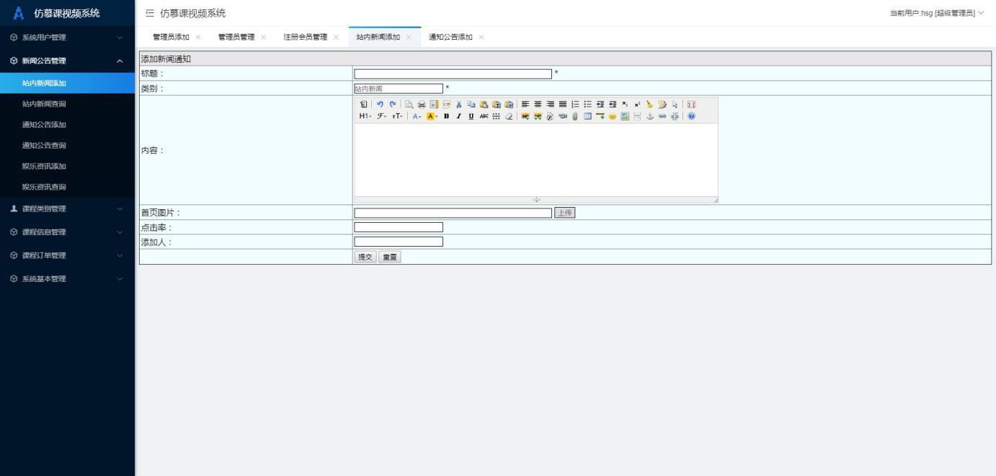Screen dimensions: 996x476
Task: Click the paperclip insert-file icon
Action: coord(575,115)
